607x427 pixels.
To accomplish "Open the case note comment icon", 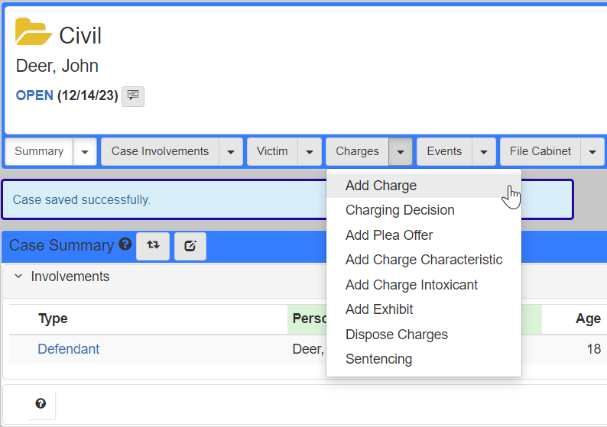I will (x=133, y=96).
